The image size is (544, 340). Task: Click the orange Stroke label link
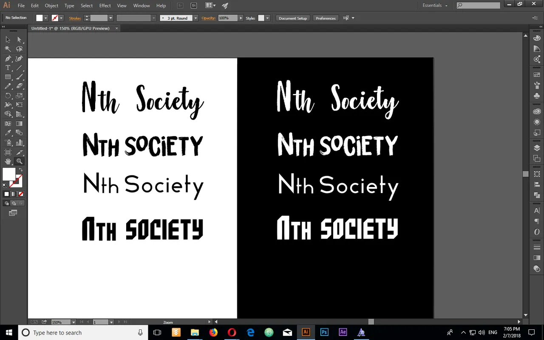coord(75,18)
